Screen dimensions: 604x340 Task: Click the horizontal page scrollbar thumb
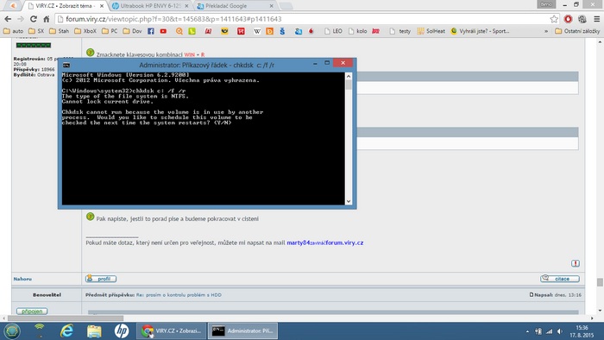[66, 318]
